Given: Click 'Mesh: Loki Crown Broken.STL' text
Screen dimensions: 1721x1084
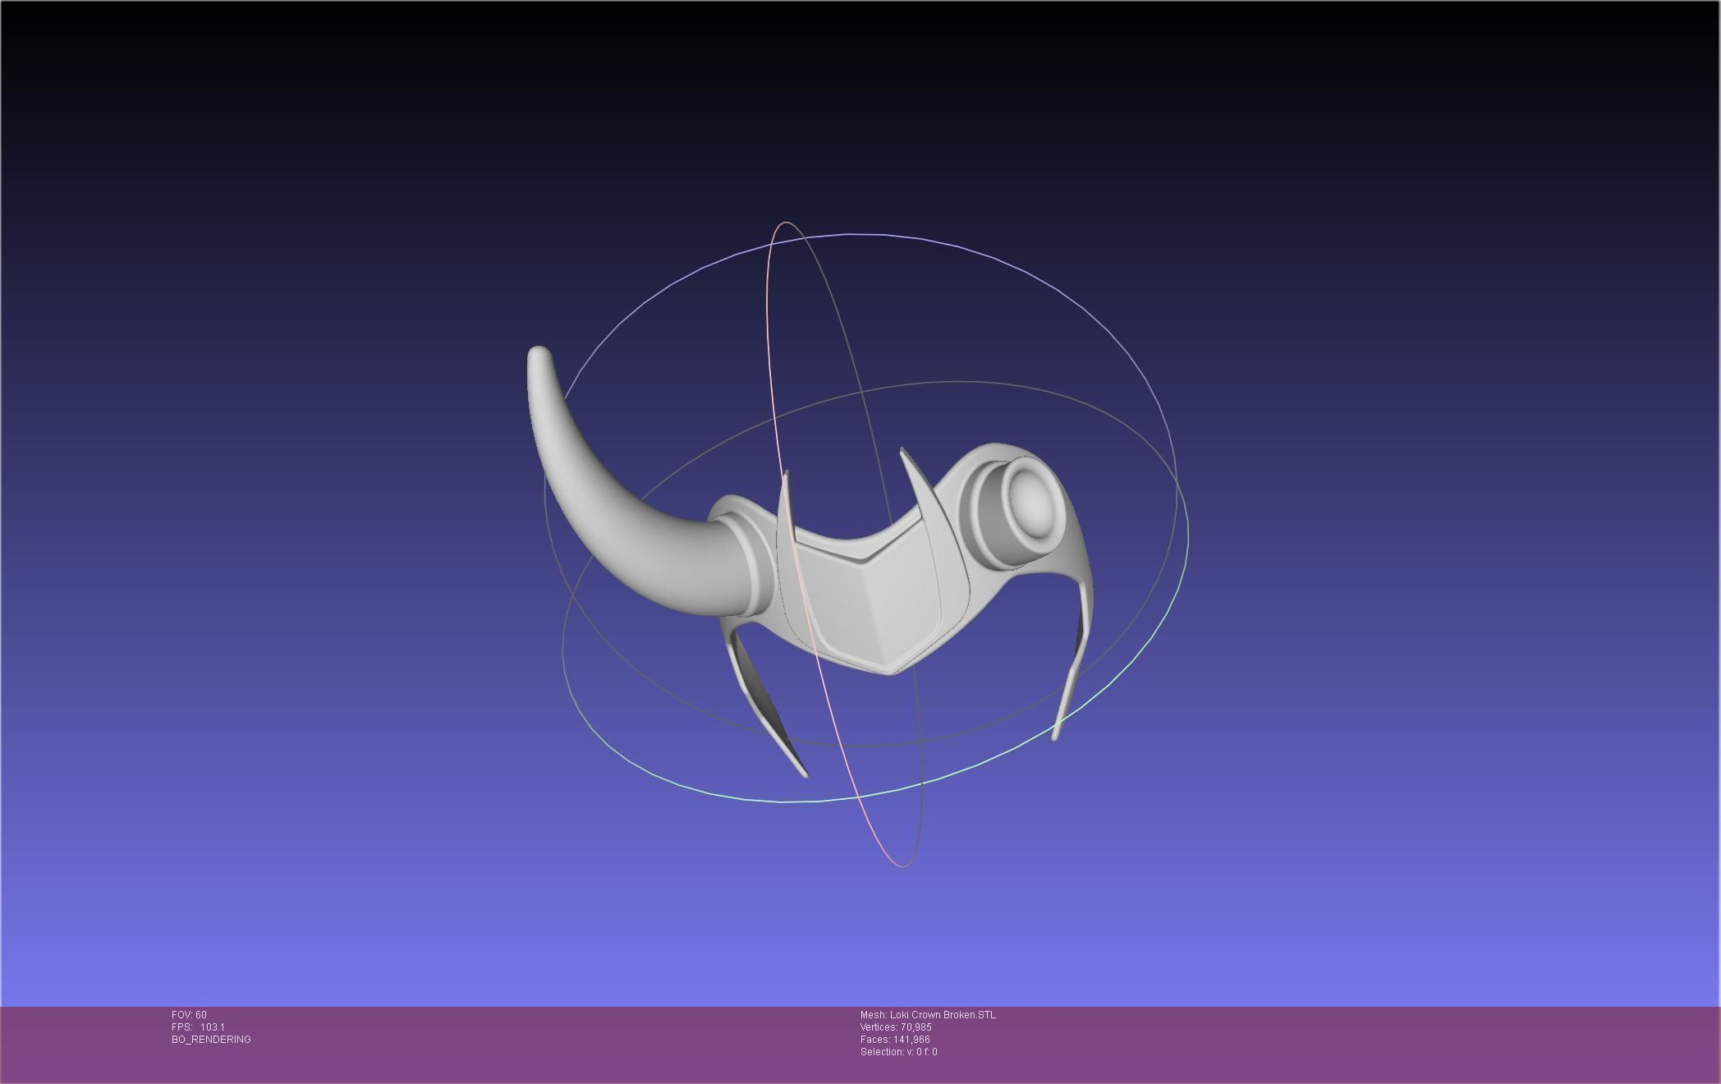Looking at the screenshot, I should point(928,1015).
